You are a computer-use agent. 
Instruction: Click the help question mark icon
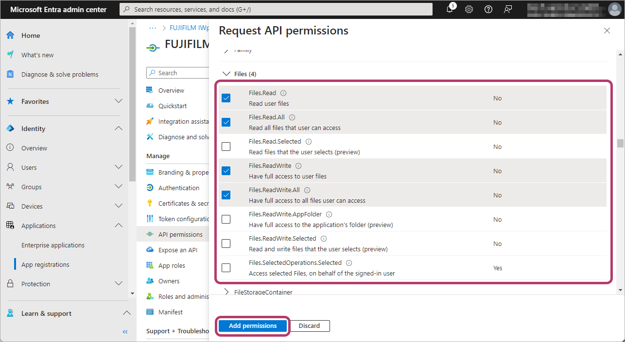point(488,9)
